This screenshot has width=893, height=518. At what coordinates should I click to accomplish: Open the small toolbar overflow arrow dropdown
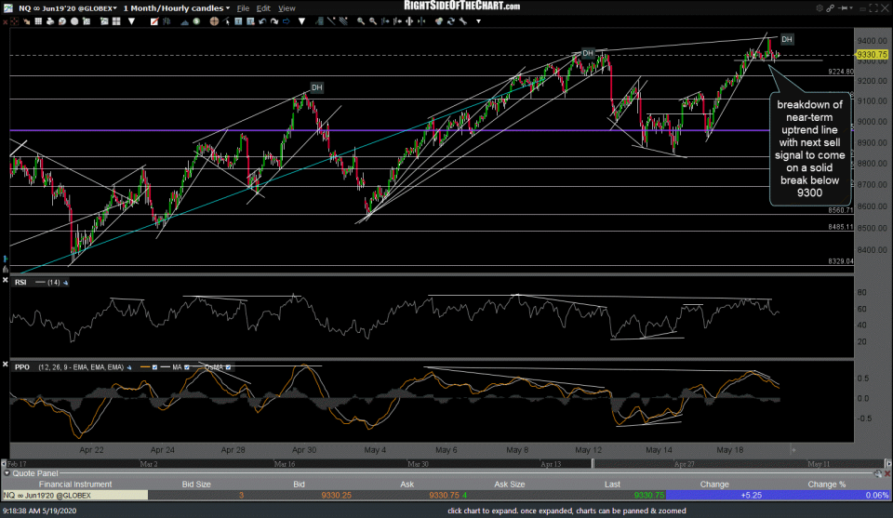tap(478, 21)
